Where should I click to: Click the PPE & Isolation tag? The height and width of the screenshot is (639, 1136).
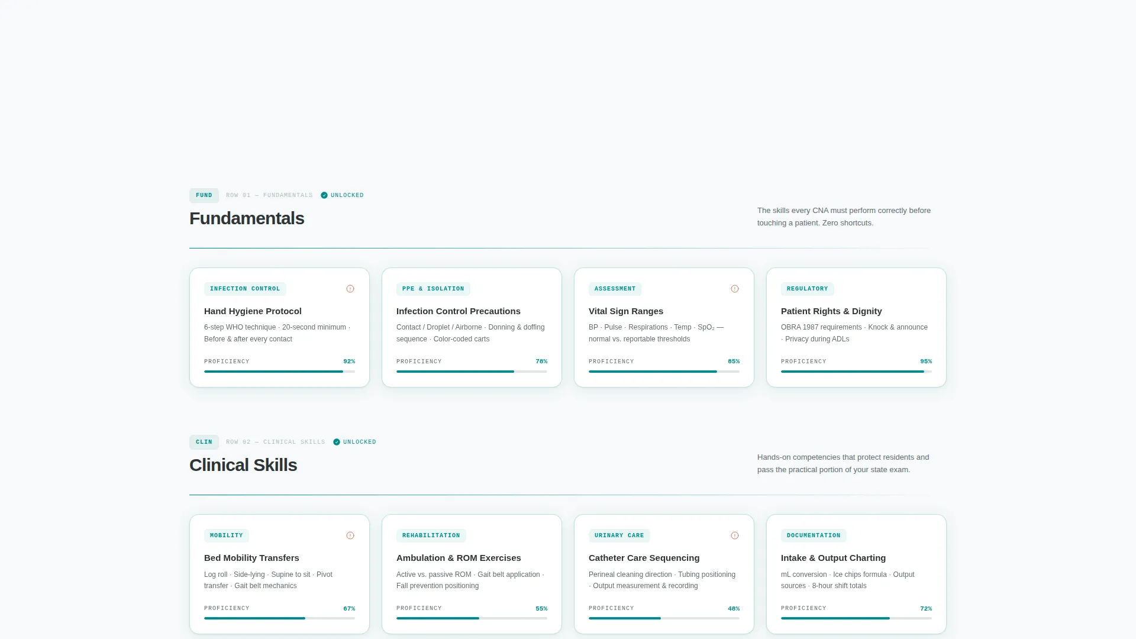433,289
